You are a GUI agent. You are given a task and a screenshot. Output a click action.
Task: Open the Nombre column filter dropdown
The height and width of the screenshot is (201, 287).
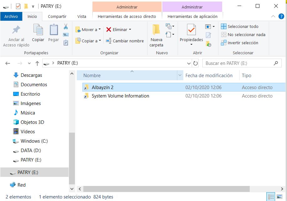tap(180, 75)
